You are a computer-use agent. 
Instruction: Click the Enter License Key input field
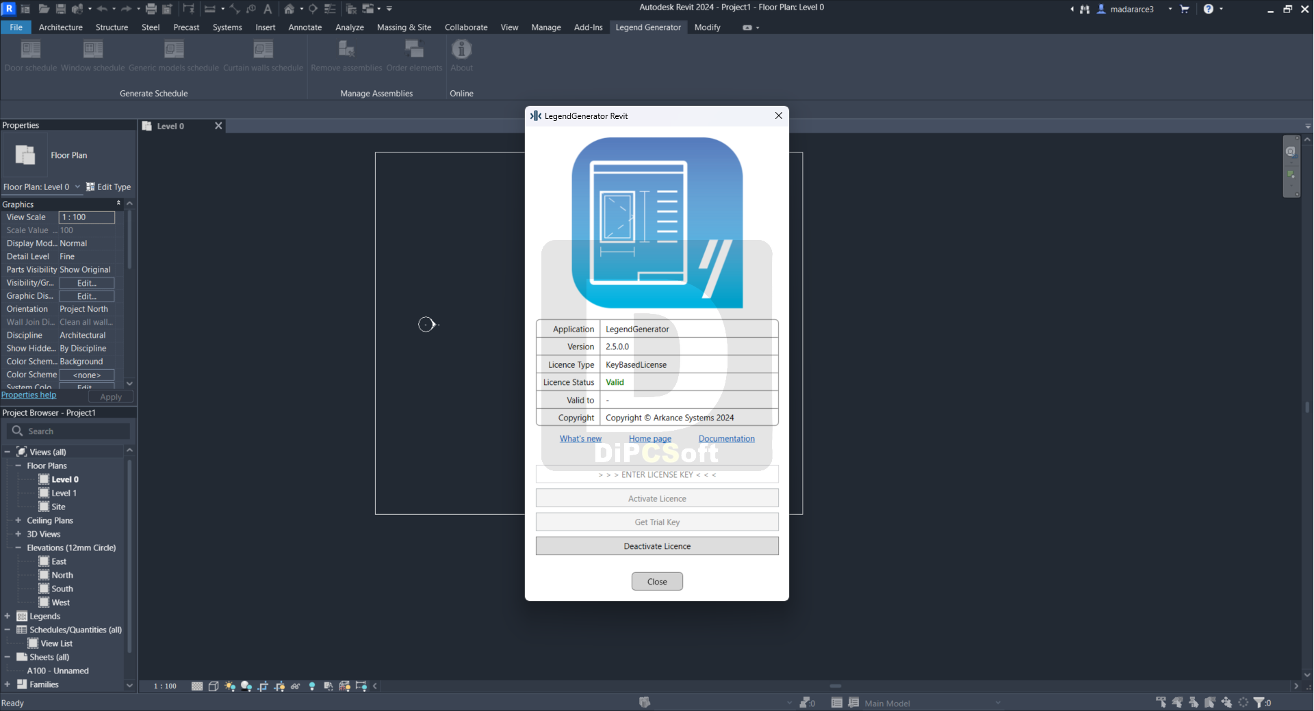click(x=657, y=474)
